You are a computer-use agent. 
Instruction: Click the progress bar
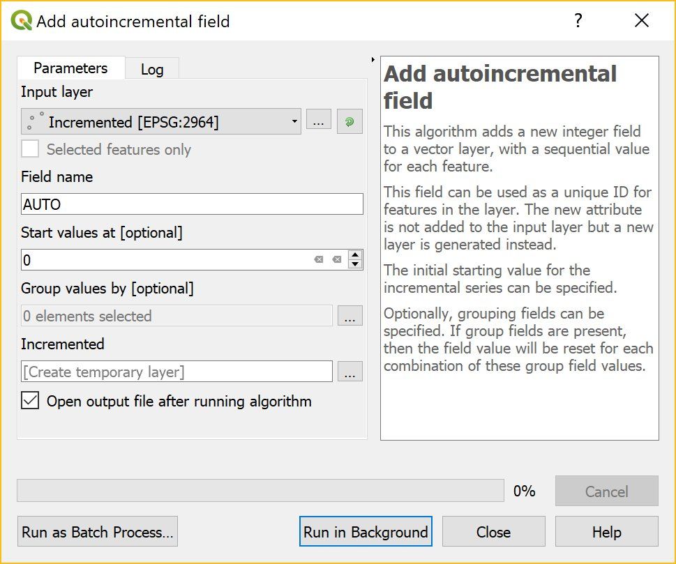(260, 490)
